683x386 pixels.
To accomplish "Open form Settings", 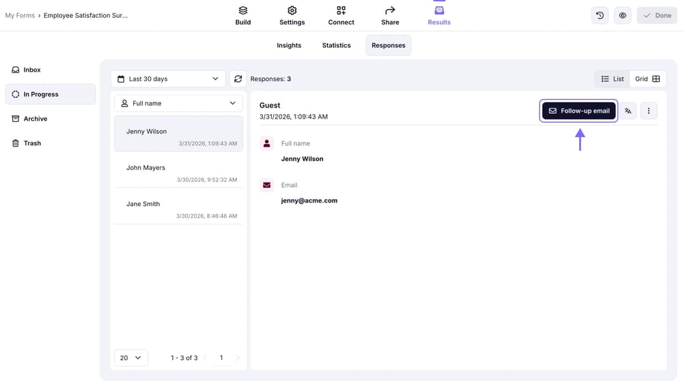I will [292, 16].
